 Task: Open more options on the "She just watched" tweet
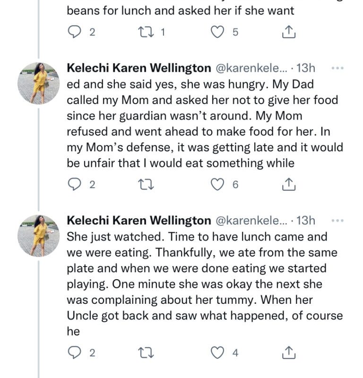pyautogui.click(x=337, y=221)
